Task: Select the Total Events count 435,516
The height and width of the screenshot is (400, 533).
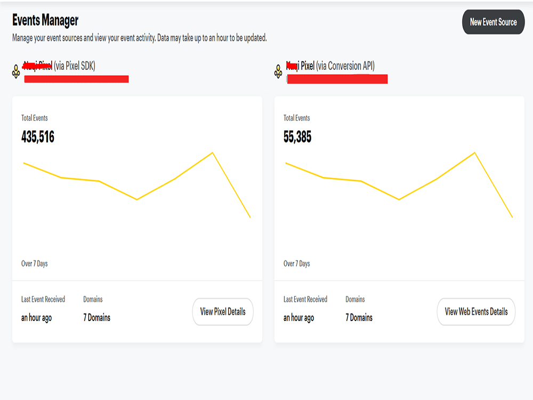Action: pyautogui.click(x=37, y=137)
